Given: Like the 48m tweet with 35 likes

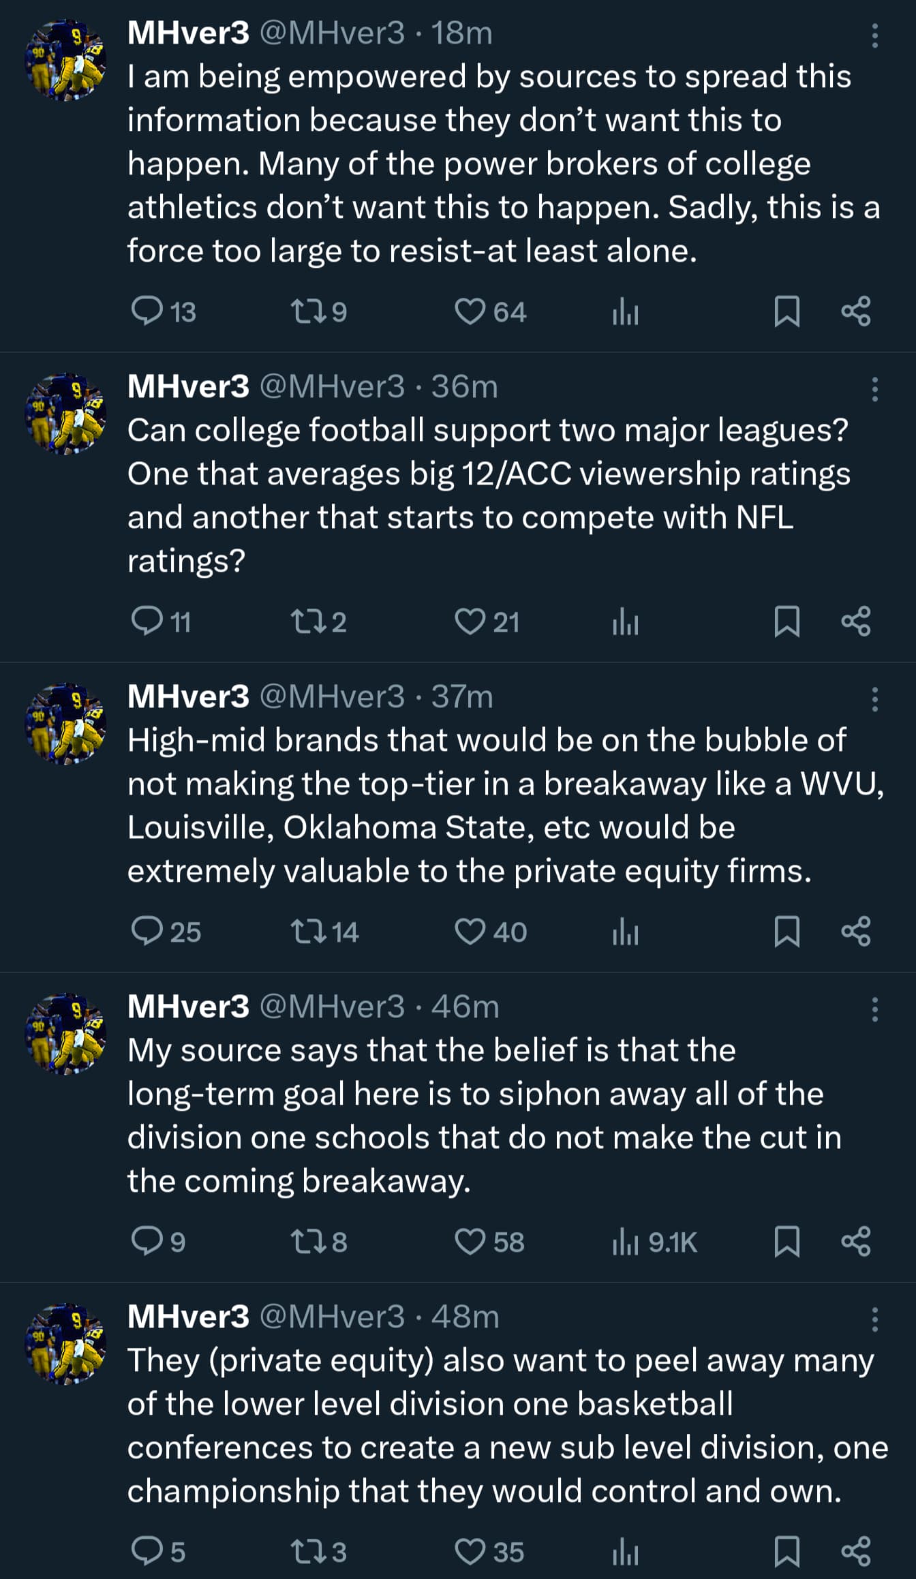Looking at the screenshot, I should [470, 1552].
